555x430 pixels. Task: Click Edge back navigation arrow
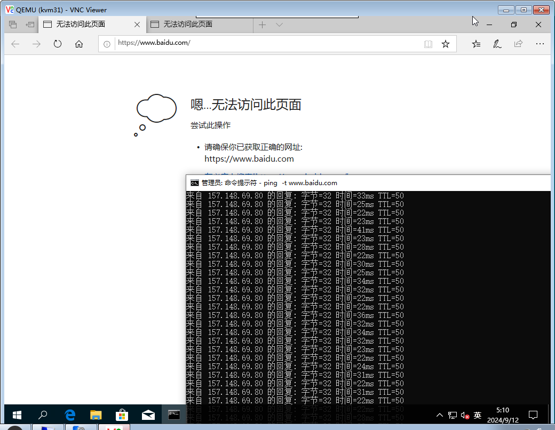pos(15,44)
